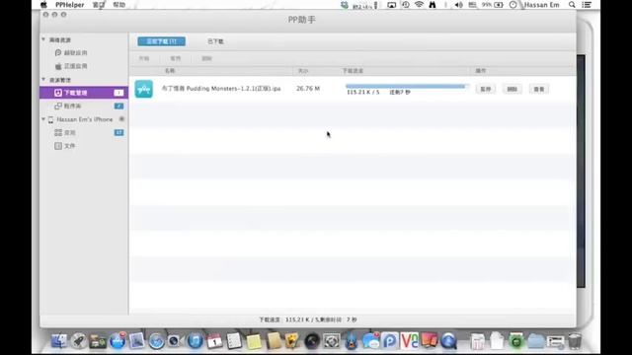Viewport: 632px width, 355px height.
Task: Open QuickTime Player from the Dock
Action: [x=448, y=341]
